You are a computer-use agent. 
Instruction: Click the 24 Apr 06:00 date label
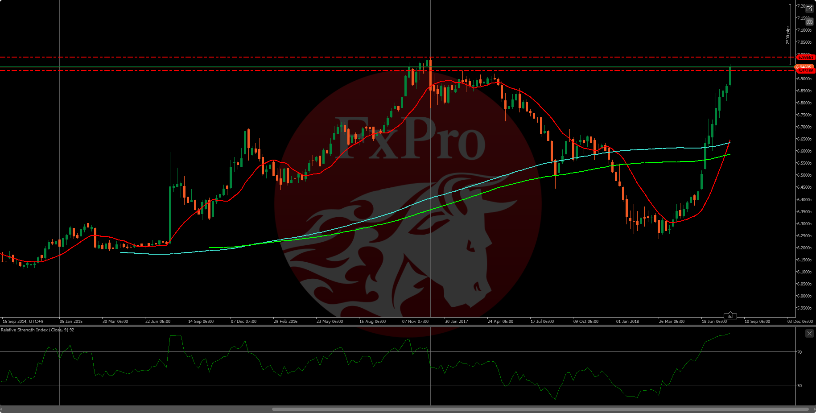500,321
